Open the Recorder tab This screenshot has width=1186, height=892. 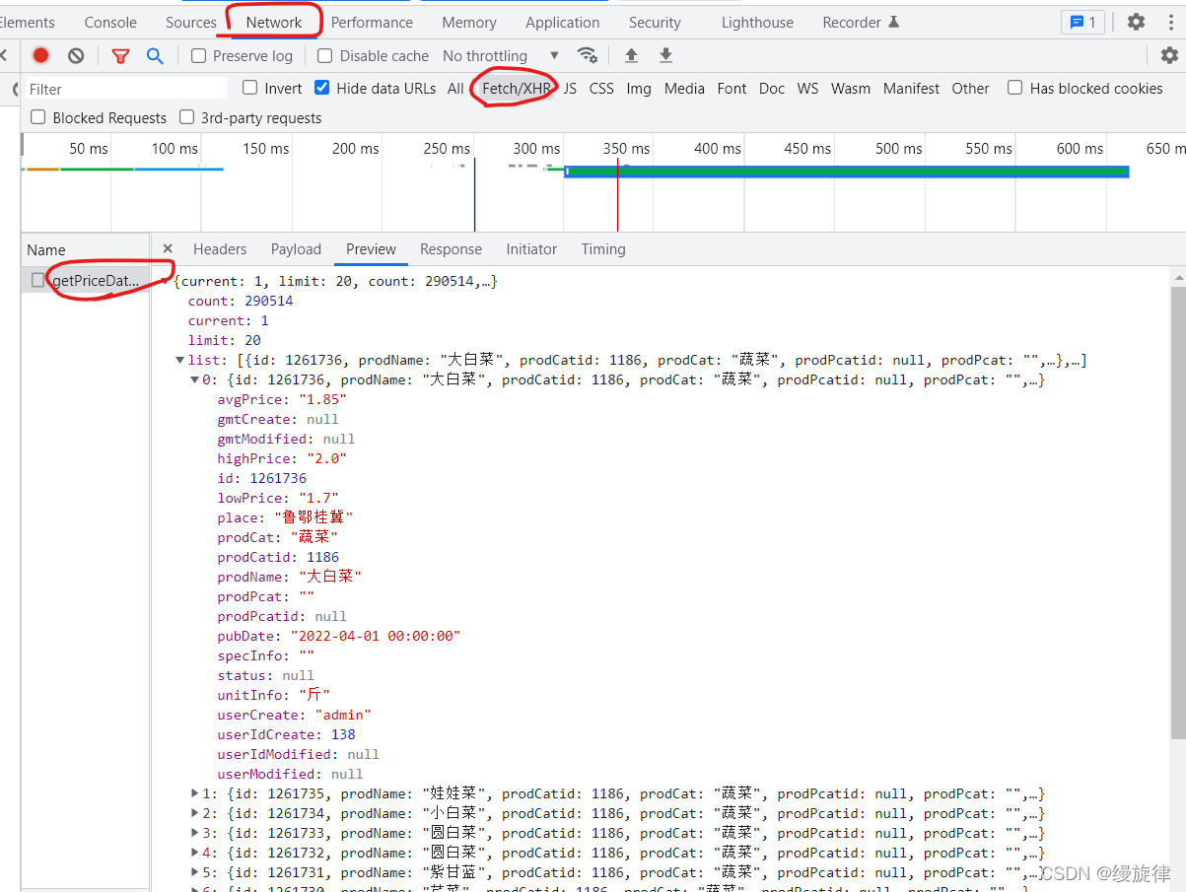click(861, 22)
